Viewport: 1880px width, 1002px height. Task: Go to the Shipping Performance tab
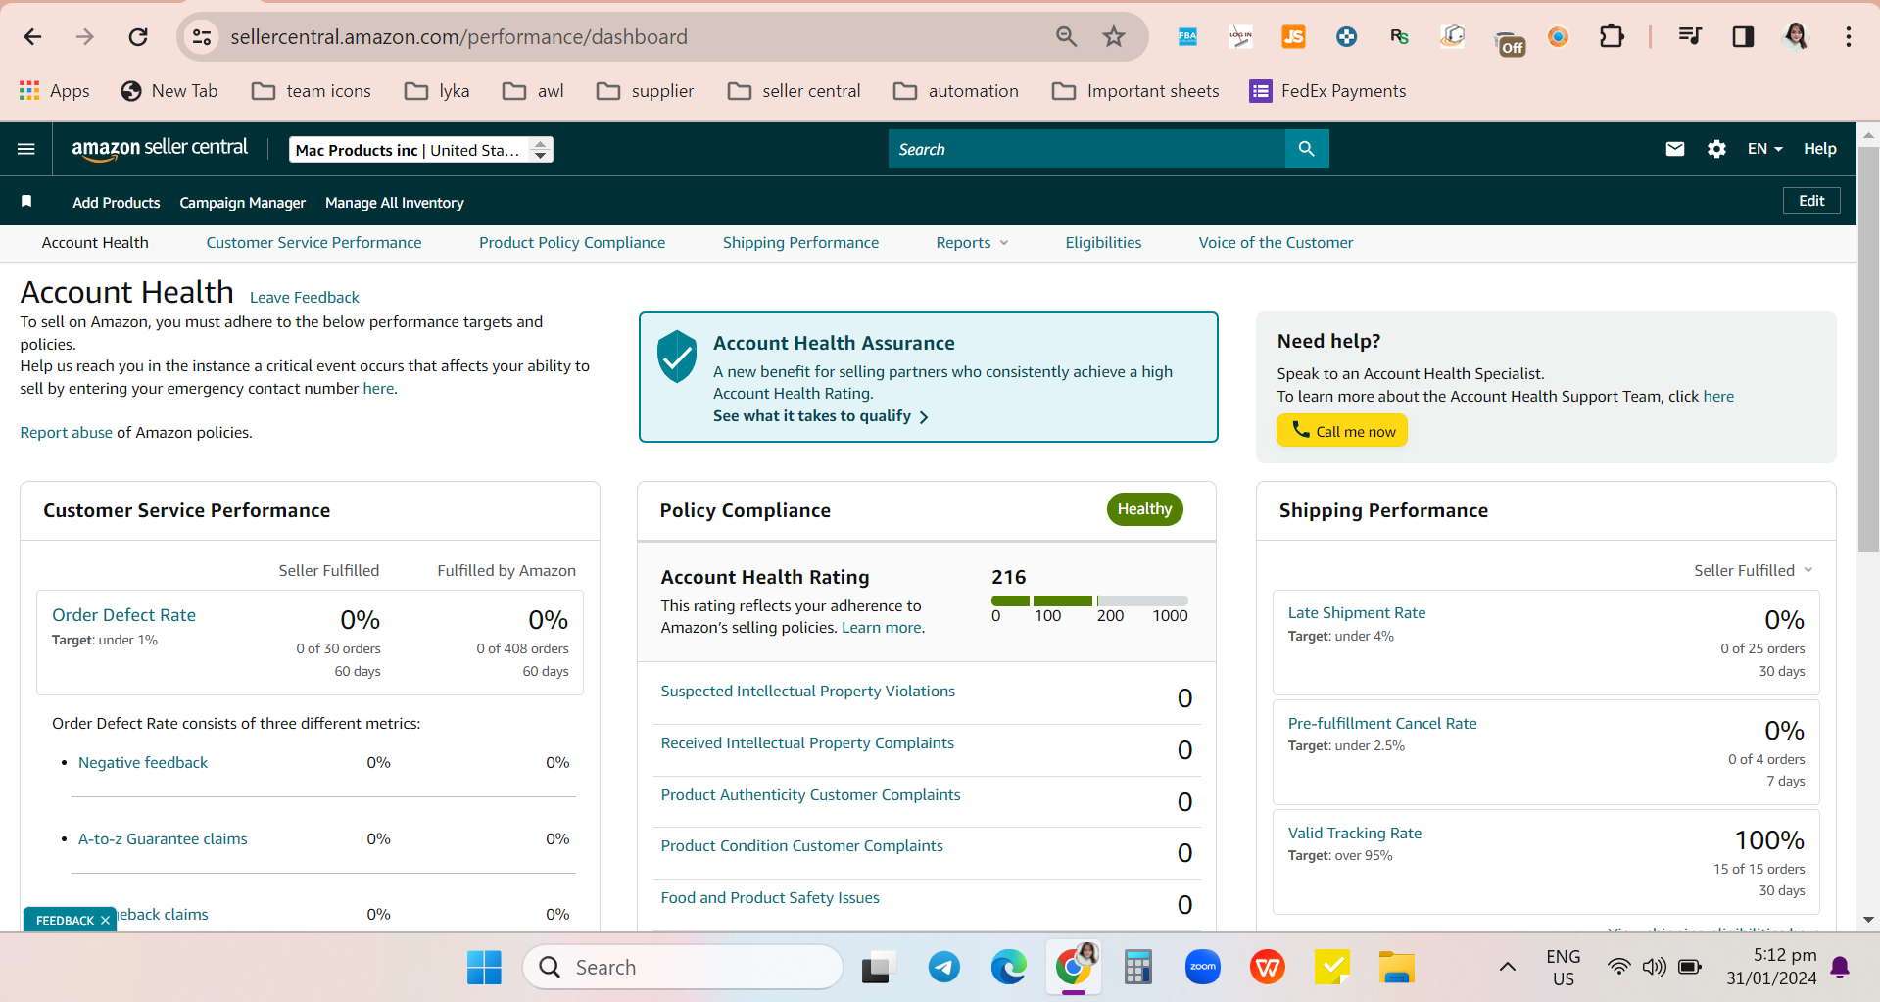coord(800,243)
